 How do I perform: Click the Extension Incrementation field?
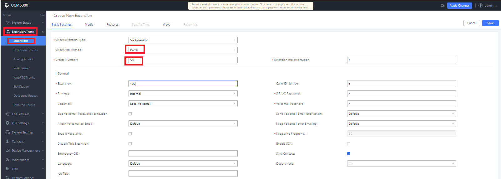click(402, 60)
